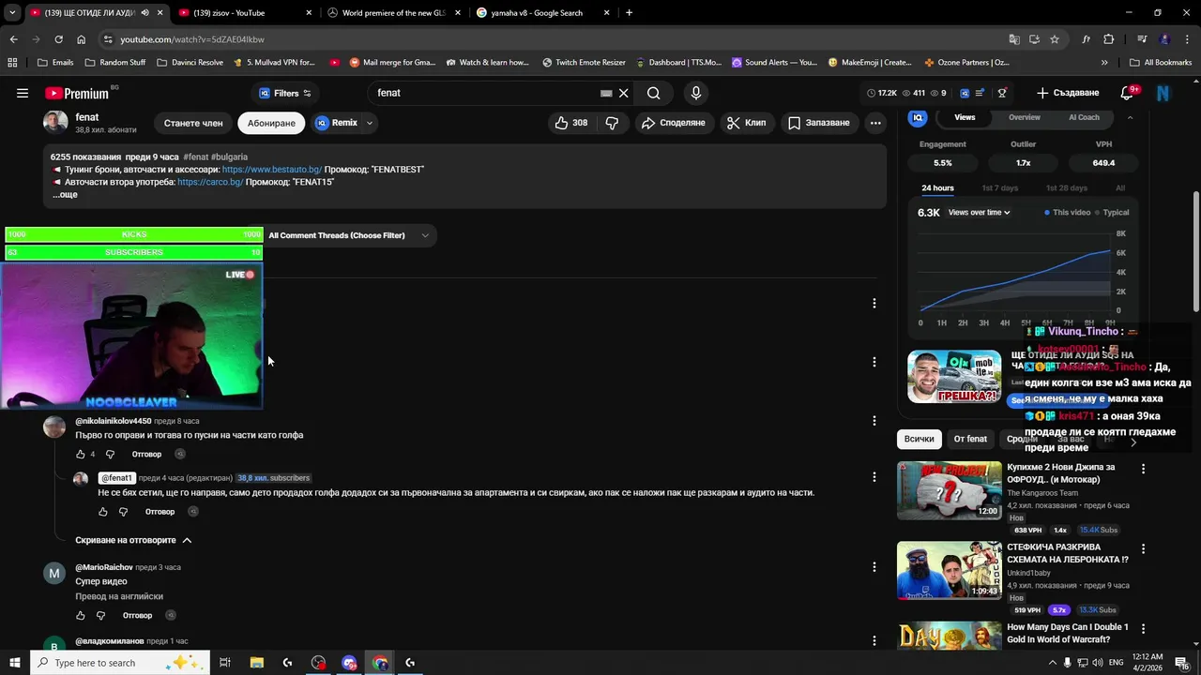Open options menu for MarioRaichov comment
This screenshot has width=1201, height=675.
point(874,567)
